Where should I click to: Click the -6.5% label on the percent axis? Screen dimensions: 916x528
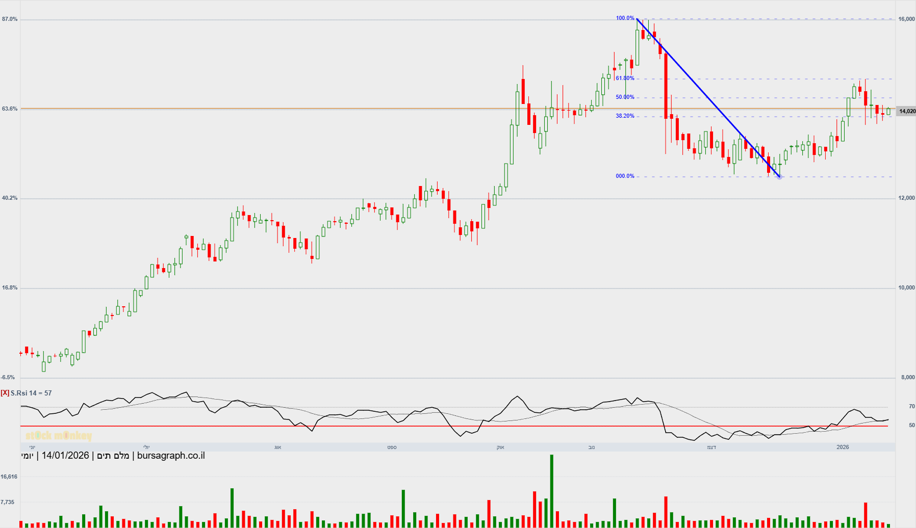click(8, 378)
